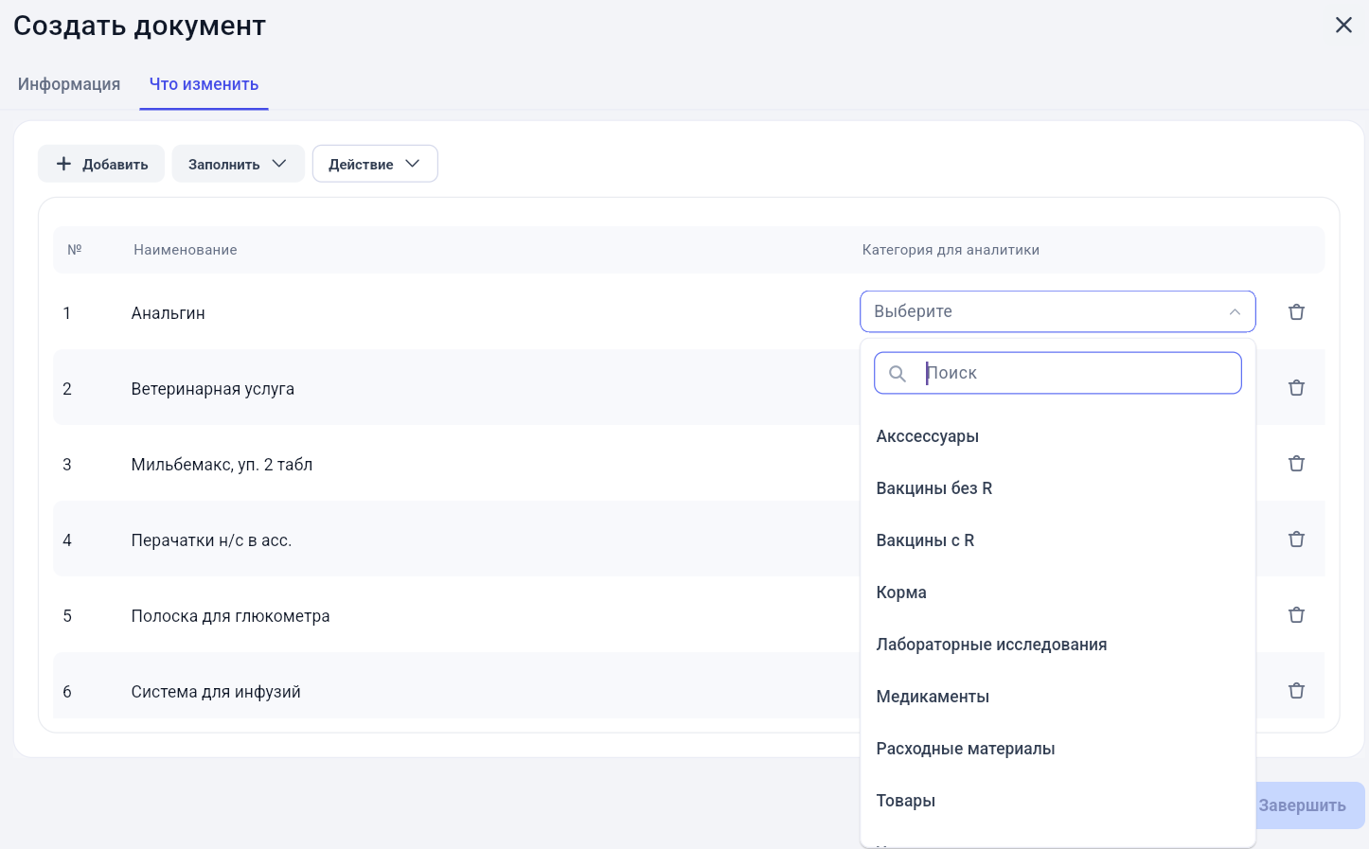Screen dimensions: 1369x849
Task: Collapse the Выберите category dropdown for Анальгин
Action: (1058, 311)
